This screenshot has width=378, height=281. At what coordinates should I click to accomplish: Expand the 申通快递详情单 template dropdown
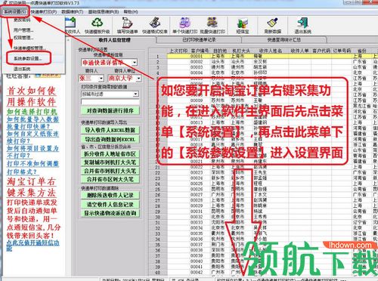tap(135, 62)
